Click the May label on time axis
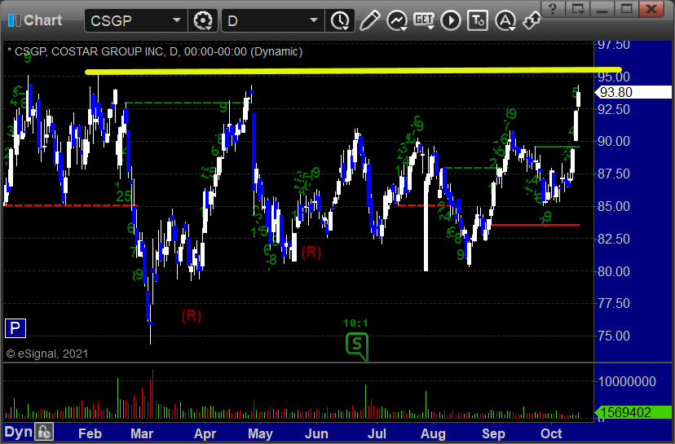 point(260,433)
